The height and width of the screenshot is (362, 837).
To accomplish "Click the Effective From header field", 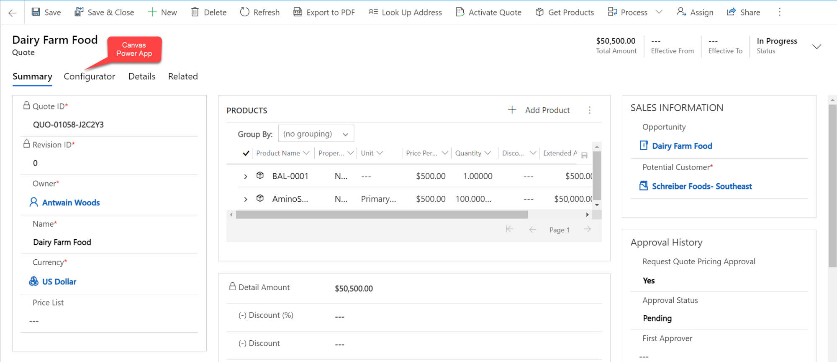I will 672,46.
